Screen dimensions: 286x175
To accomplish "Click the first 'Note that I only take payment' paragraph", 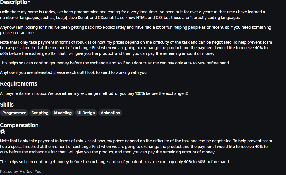I will click(136, 48).
